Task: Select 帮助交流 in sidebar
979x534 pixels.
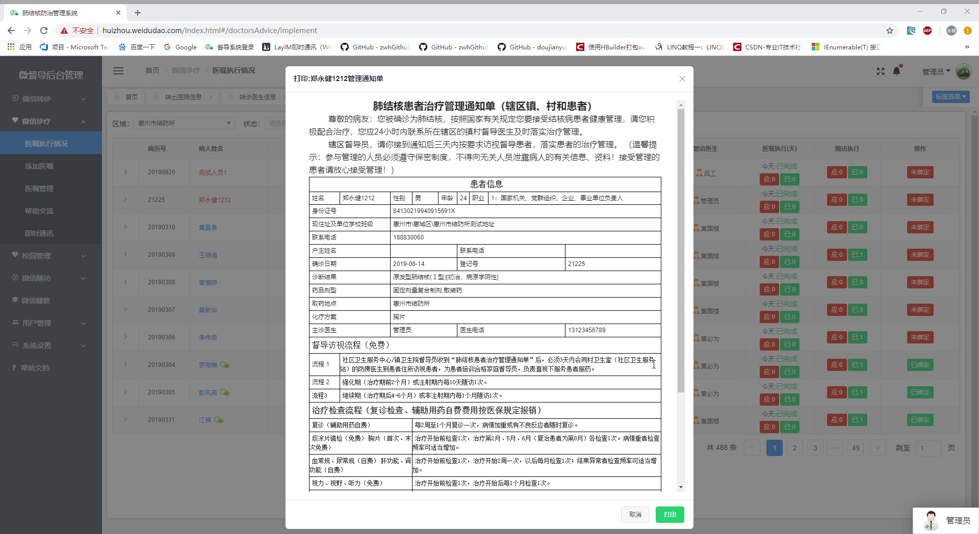Action: click(51, 211)
